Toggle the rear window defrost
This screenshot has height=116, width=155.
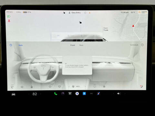tap(59, 86)
